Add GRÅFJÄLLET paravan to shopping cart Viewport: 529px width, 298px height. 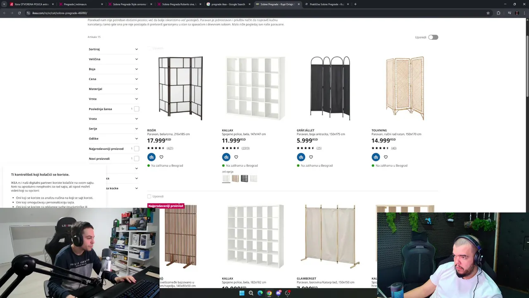(301, 157)
